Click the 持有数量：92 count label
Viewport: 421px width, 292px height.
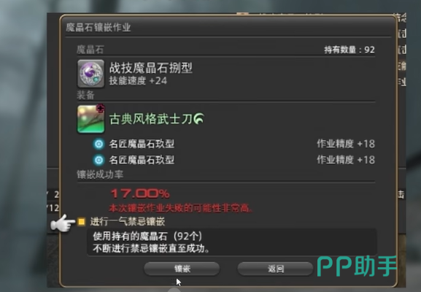point(349,50)
